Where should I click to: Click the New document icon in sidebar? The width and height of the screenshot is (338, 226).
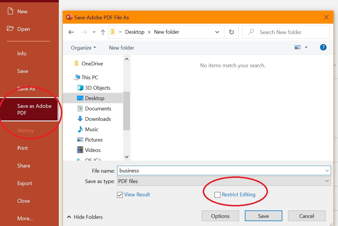[10, 11]
